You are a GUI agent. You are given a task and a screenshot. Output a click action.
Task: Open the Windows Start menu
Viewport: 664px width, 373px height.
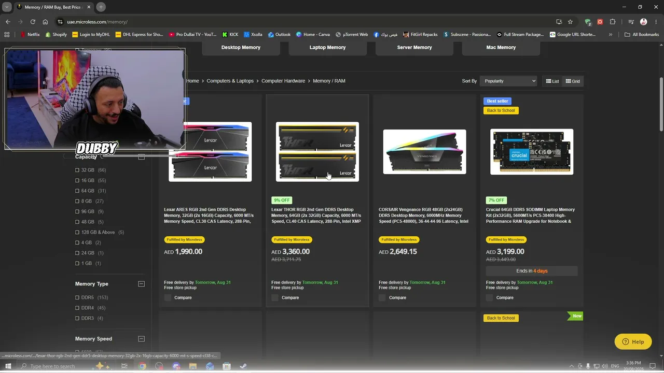pos(8,366)
